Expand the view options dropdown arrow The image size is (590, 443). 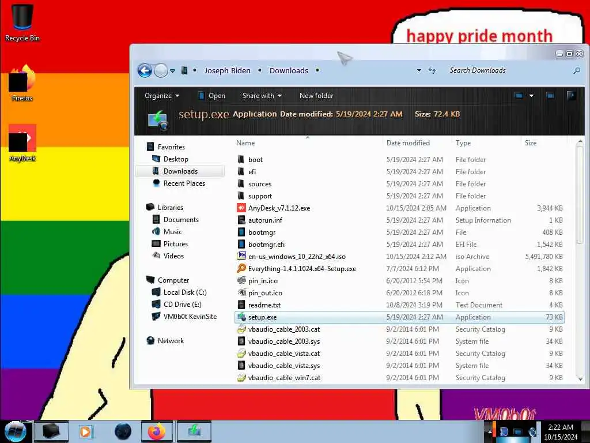(531, 96)
